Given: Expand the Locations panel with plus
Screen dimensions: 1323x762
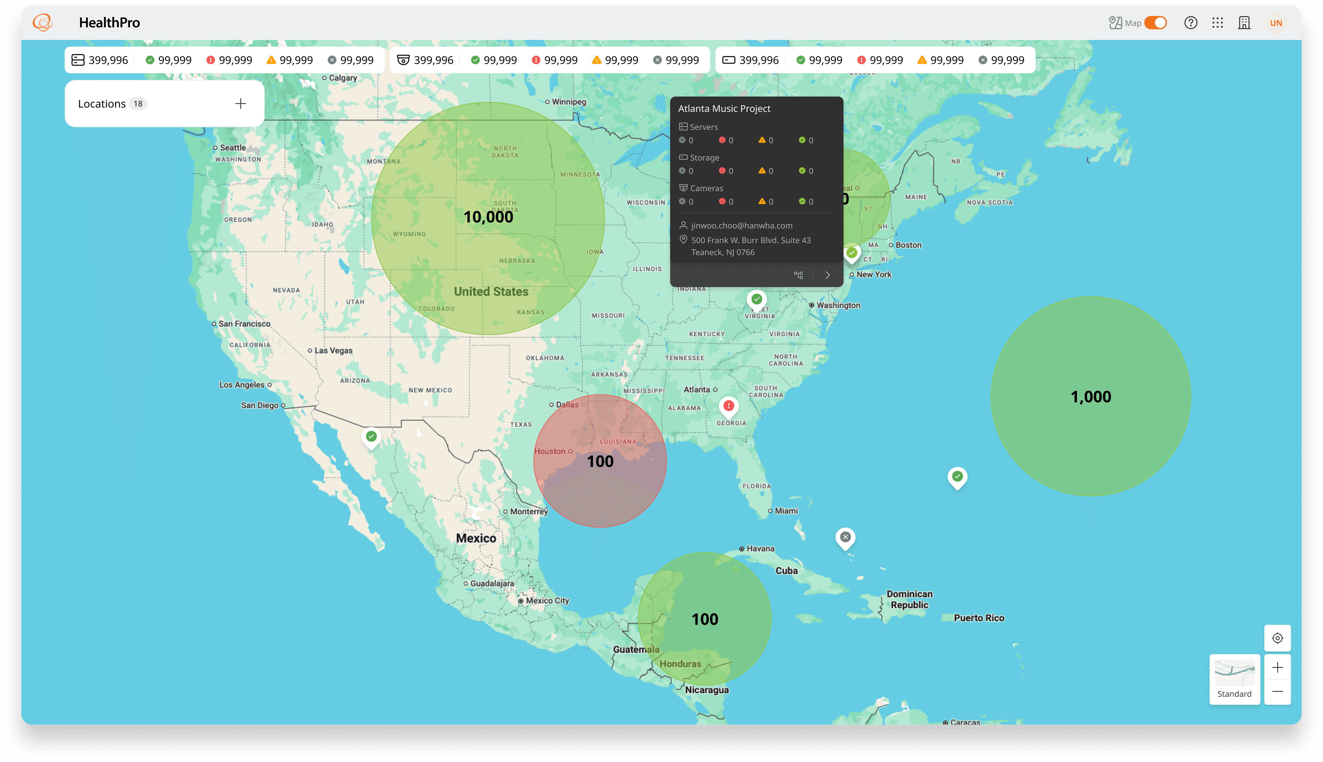Looking at the screenshot, I should (x=240, y=104).
